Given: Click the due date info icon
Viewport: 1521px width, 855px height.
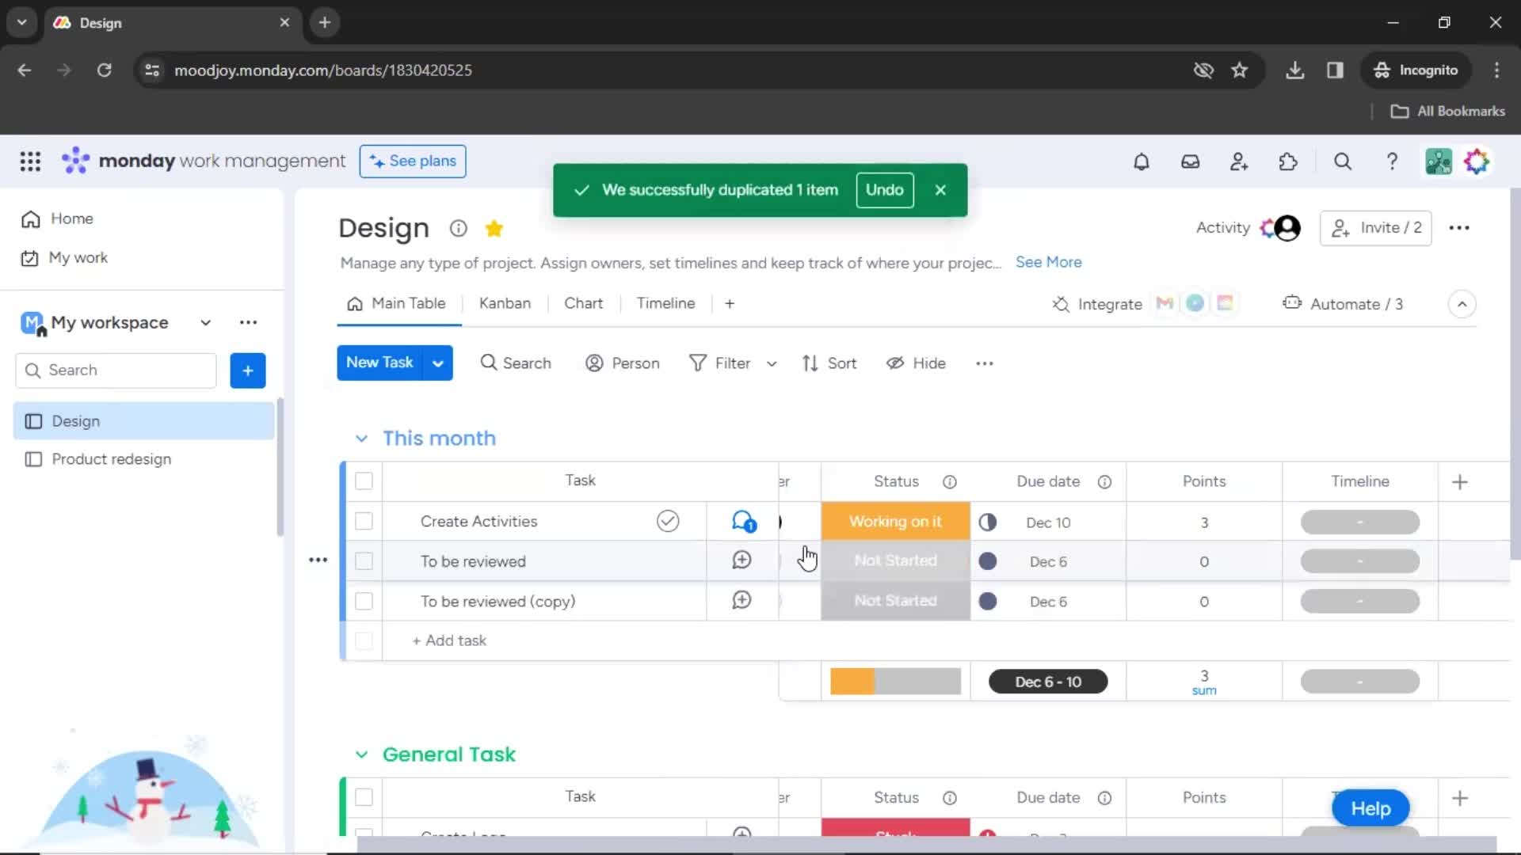Looking at the screenshot, I should click(x=1104, y=481).
